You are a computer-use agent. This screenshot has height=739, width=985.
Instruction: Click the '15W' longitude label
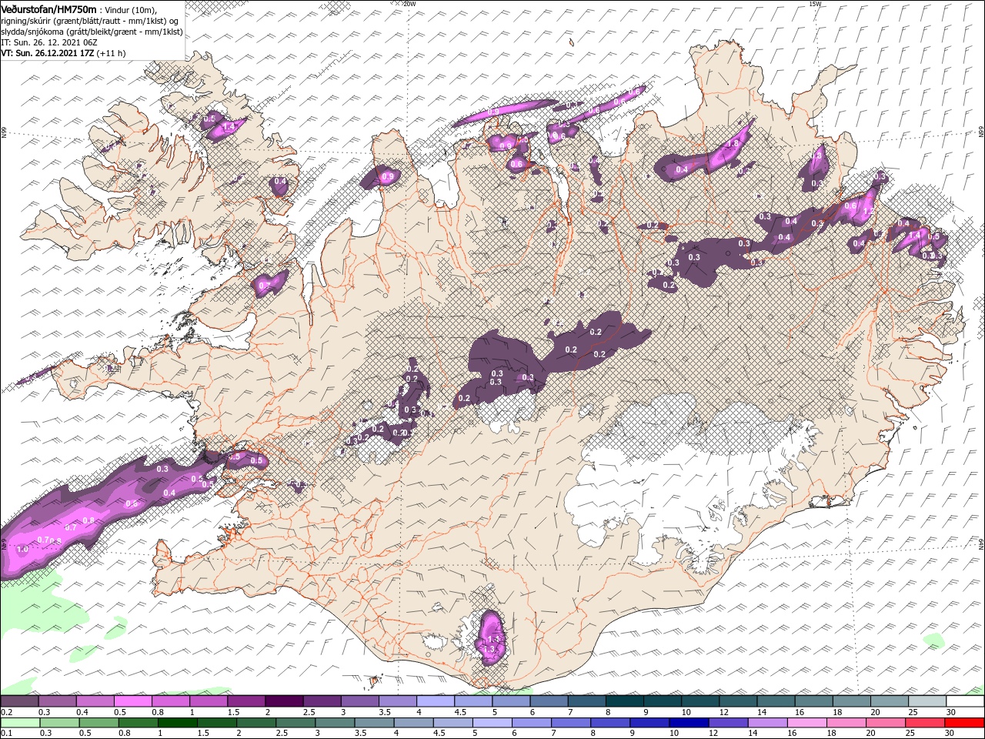tap(816, 4)
